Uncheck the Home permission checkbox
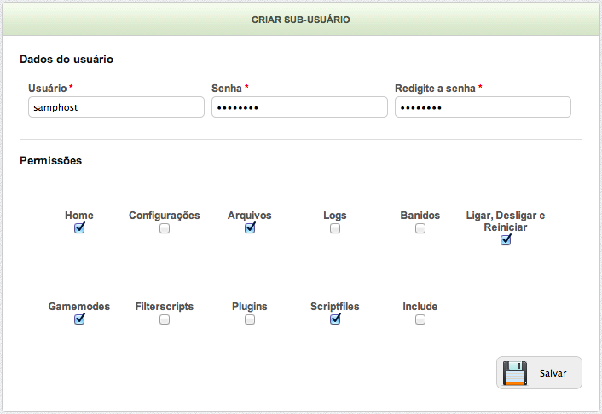602x414 pixels. click(79, 228)
